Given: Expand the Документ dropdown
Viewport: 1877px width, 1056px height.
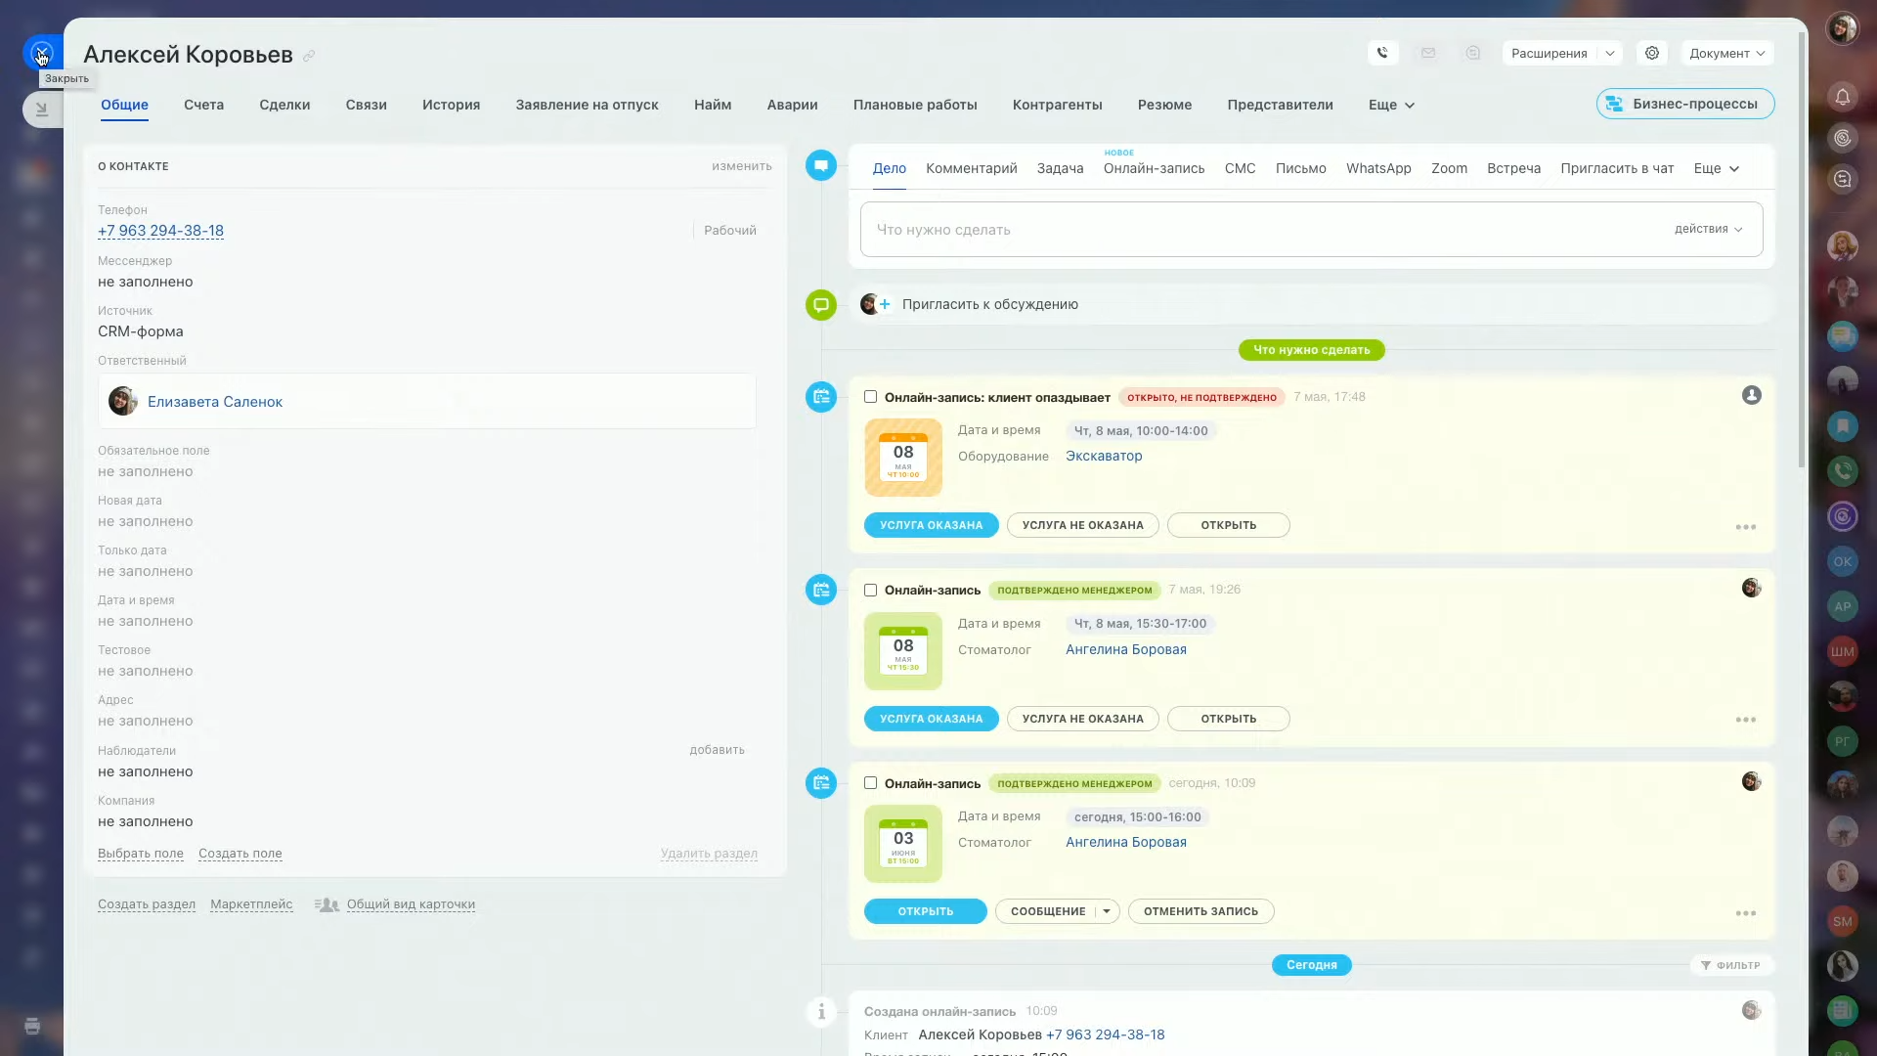Looking at the screenshot, I should click(1726, 53).
